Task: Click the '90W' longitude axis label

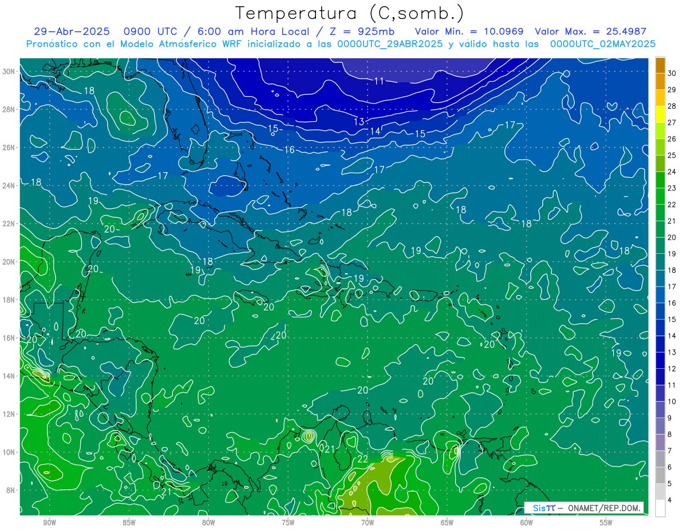Action: click(49, 523)
